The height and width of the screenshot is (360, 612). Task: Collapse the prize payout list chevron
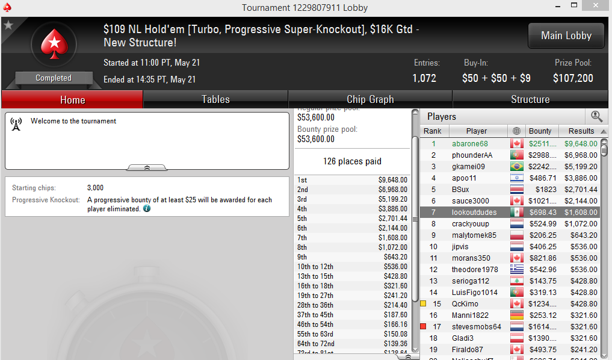(x=407, y=356)
